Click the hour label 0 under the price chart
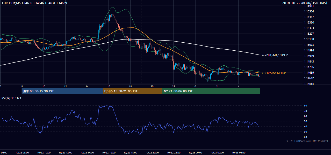331x155 pixels. [x=195, y=86]
